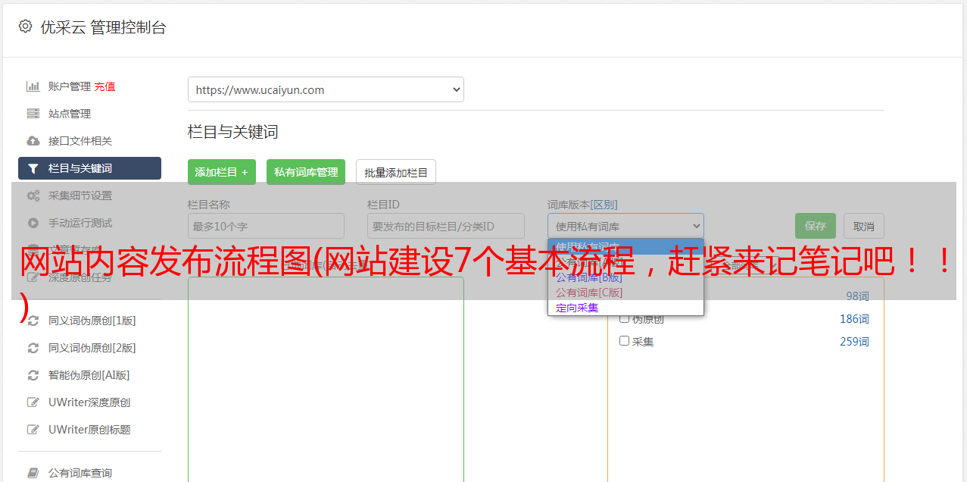Open 同义词伪原创[2版] in the sidebar

click(92, 348)
